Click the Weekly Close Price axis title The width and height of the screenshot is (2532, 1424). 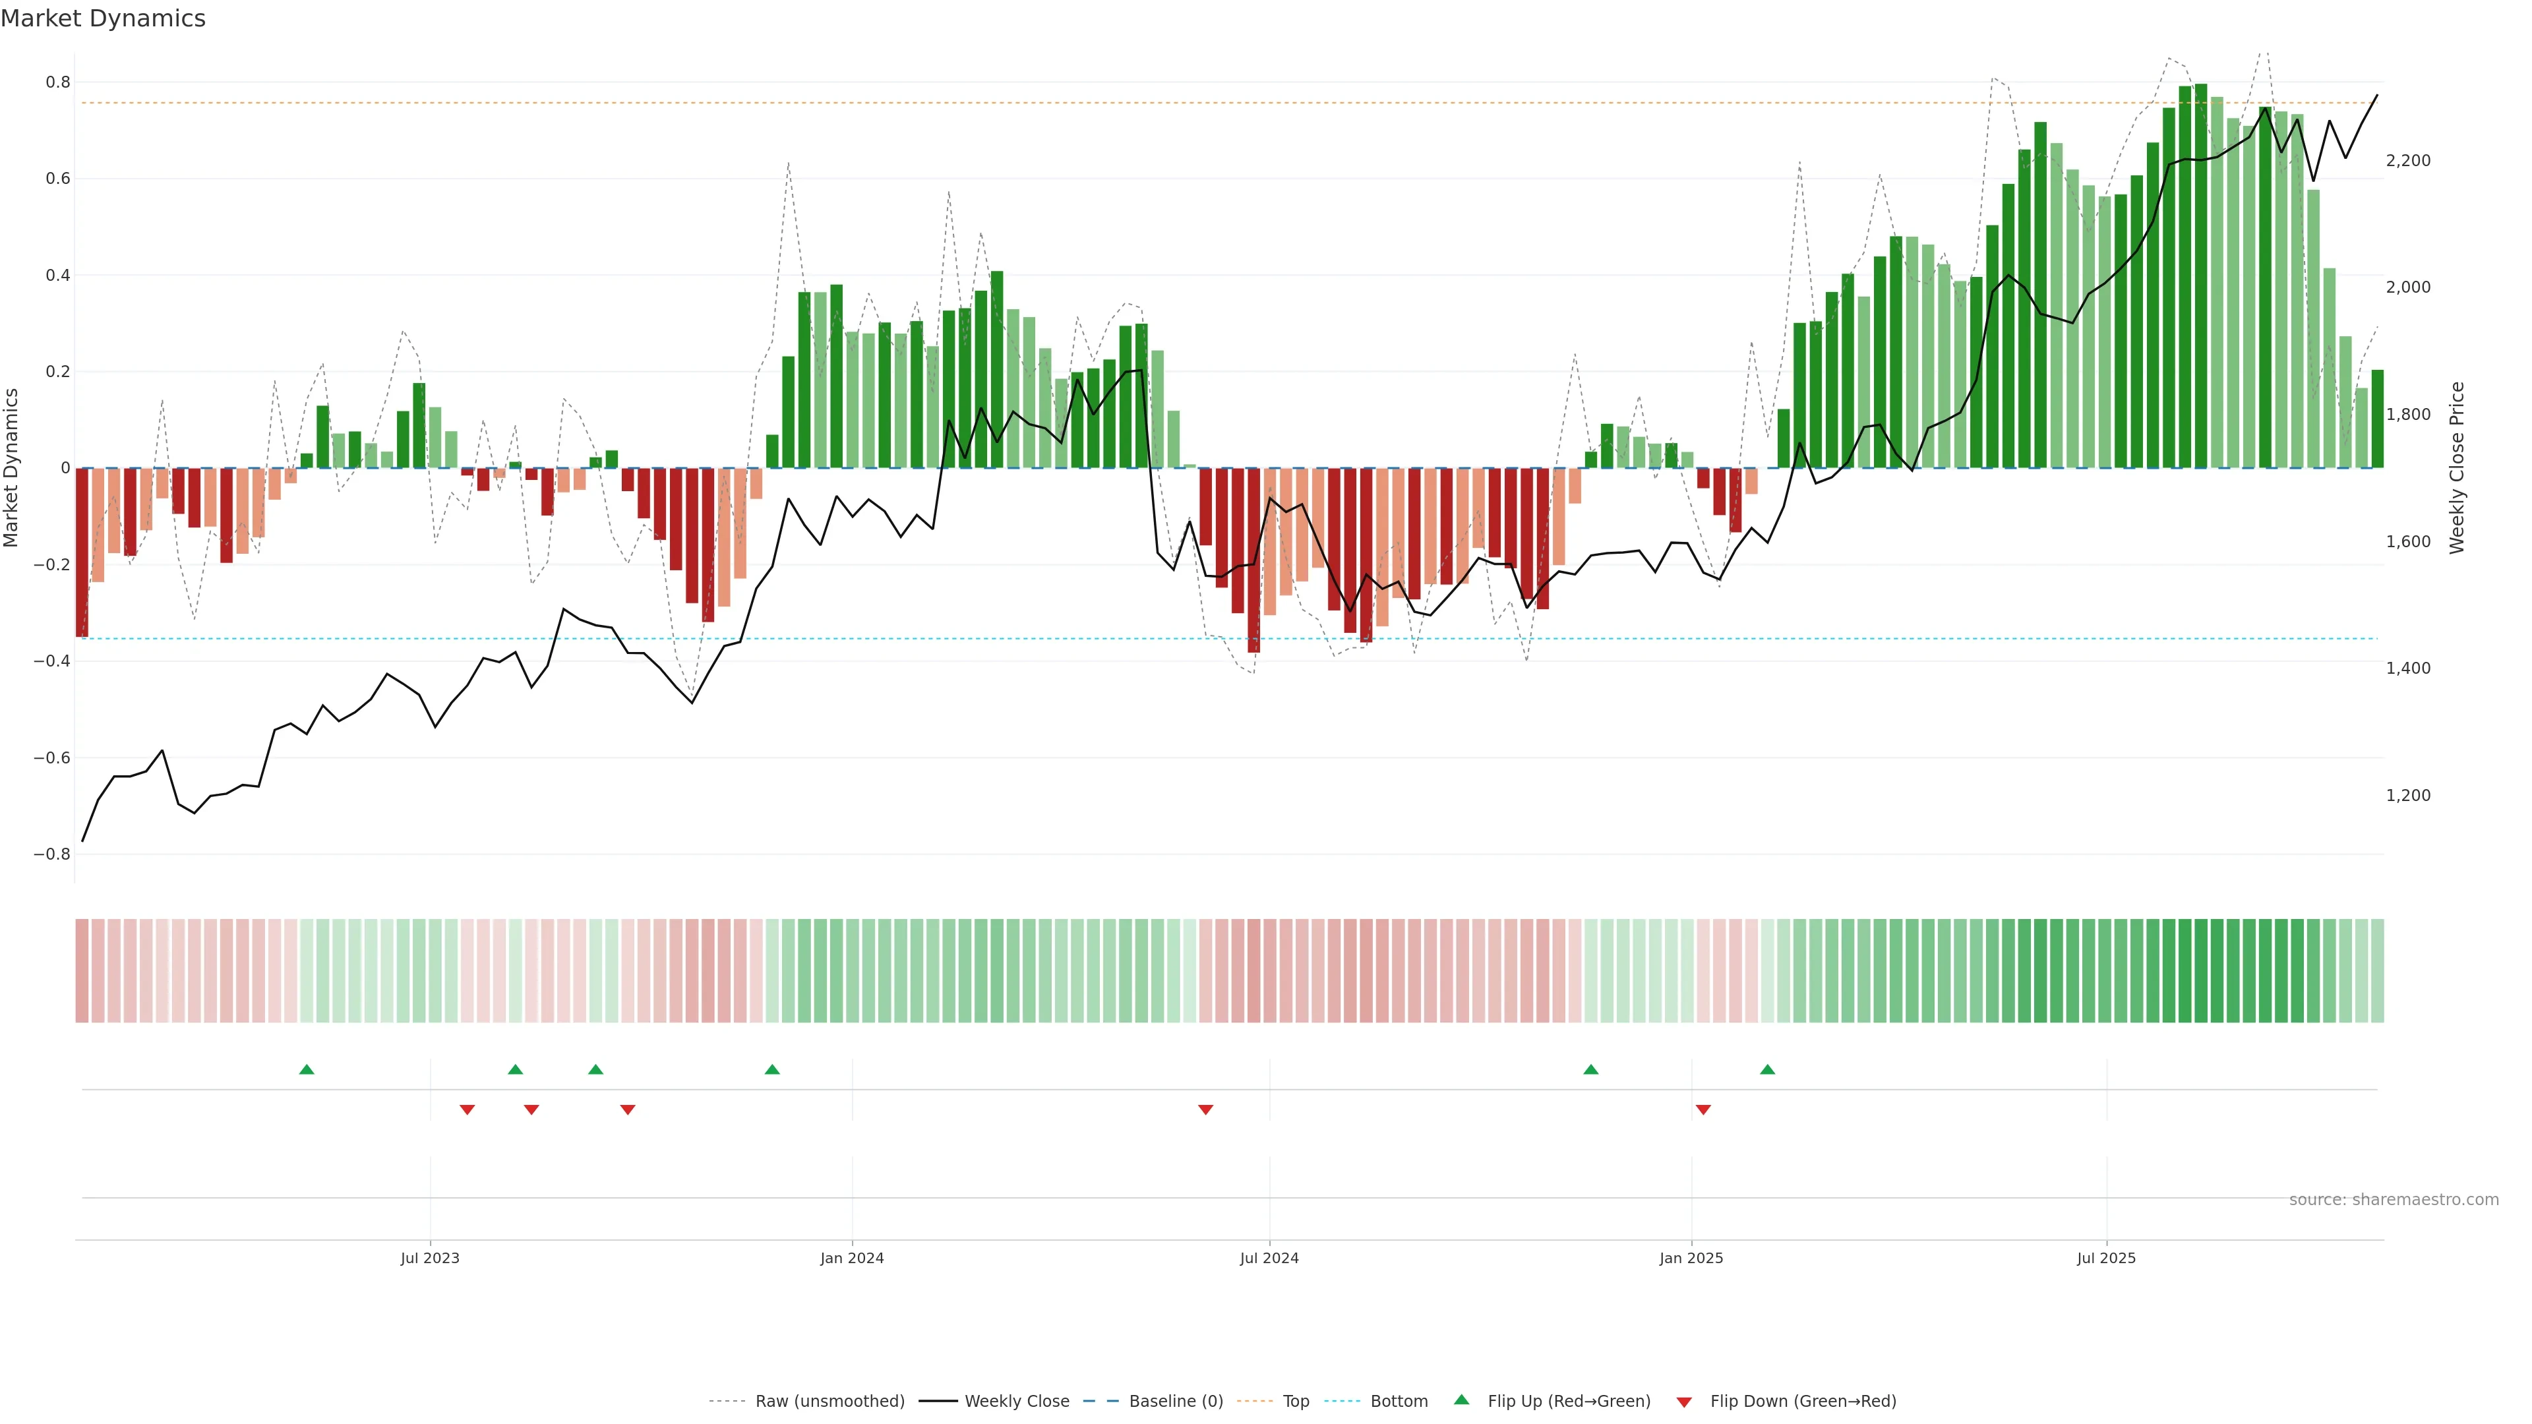2457,468
